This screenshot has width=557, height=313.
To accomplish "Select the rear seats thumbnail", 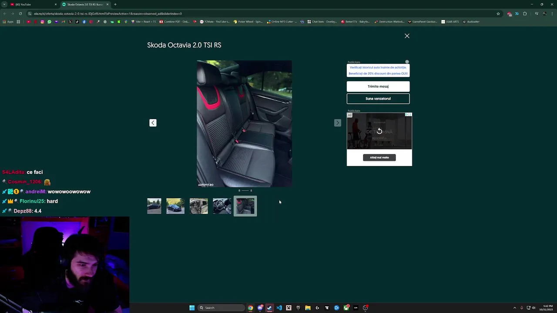I will 245,206.
